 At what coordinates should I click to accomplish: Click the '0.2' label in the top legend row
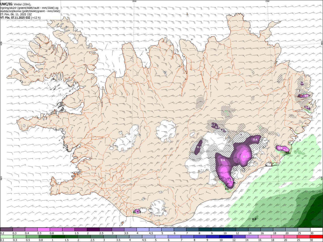[x=3, y=233]
